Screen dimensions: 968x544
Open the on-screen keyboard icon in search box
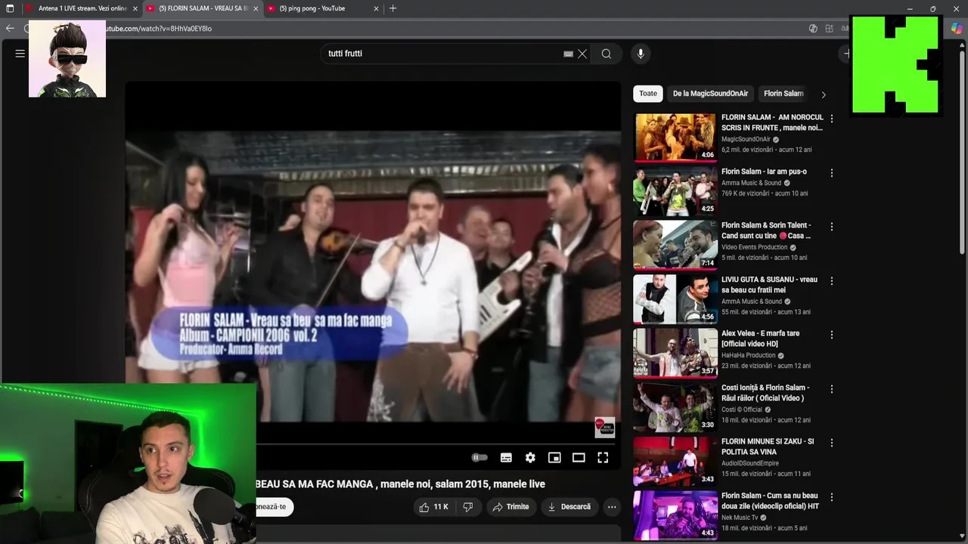(x=568, y=54)
